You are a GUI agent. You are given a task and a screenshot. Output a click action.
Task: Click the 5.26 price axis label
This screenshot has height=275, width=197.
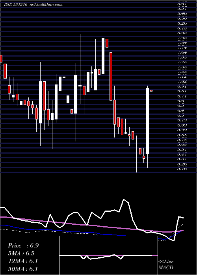coord(182,164)
